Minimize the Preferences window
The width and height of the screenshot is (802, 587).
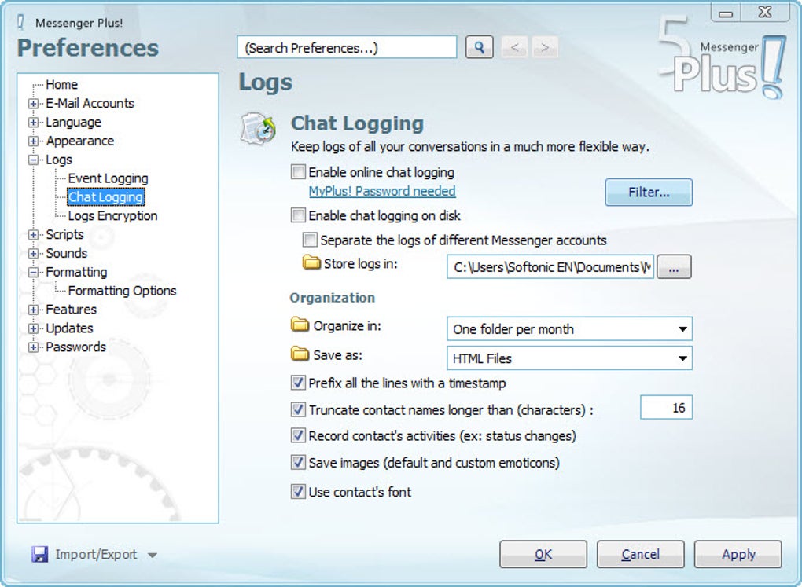[726, 13]
